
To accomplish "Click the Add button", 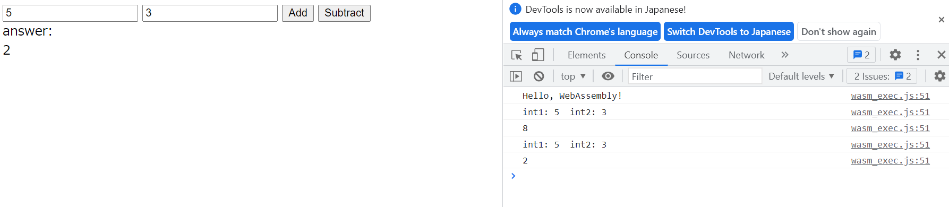I will click(x=298, y=13).
